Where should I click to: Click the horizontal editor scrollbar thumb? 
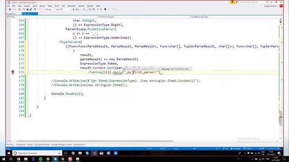95,141
